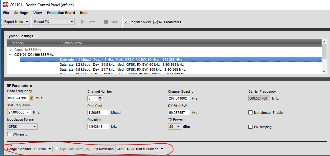Open the Evaluation Board menu
Screen dimensions: 330x156
61,13
